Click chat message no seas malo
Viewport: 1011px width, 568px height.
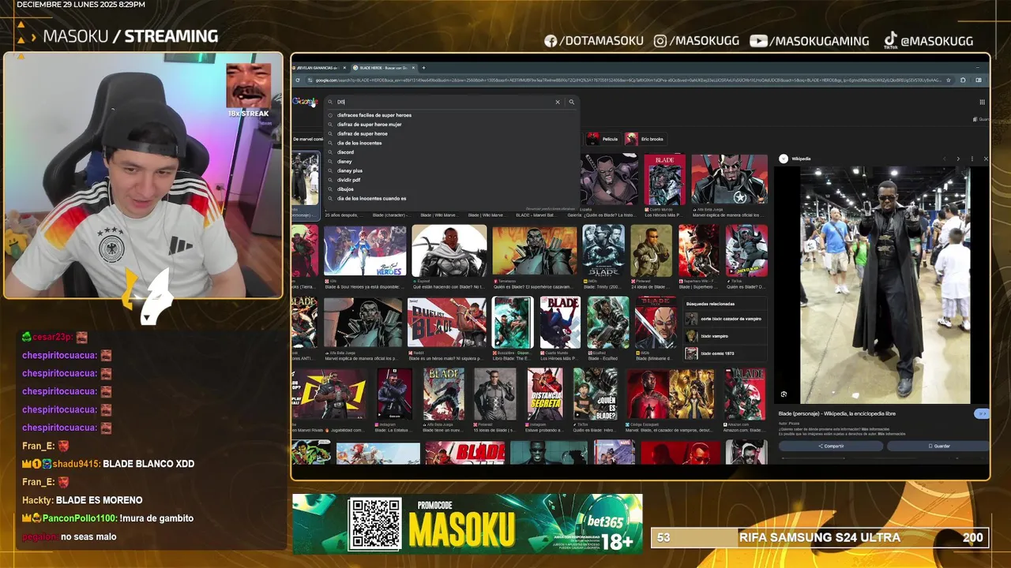(x=88, y=536)
